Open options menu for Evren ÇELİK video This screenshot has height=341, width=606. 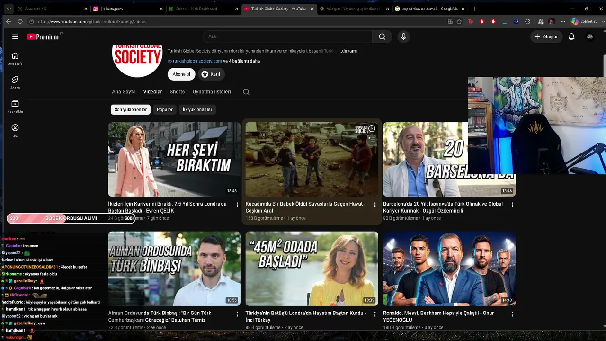238,205
